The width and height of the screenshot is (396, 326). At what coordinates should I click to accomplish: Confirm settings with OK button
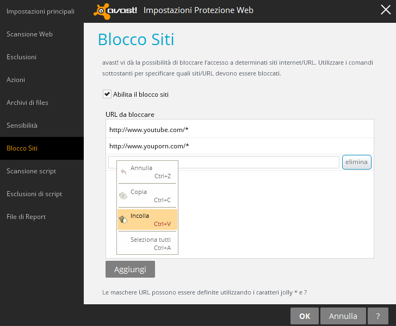pos(305,316)
